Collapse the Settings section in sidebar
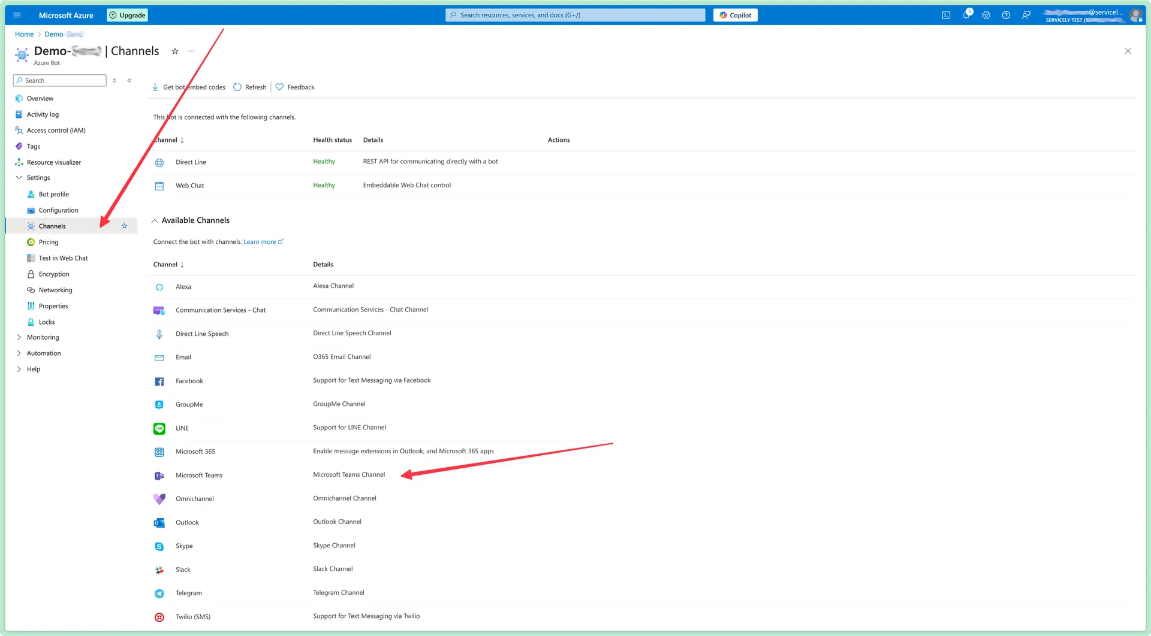This screenshot has height=636, width=1151. (x=19, y=178)
